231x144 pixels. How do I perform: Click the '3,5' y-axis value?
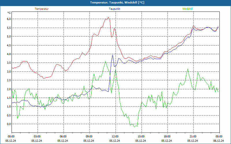(x=9, y=63)
